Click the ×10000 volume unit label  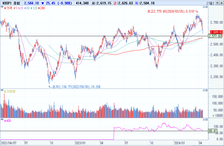pyautogui.click(x=218, y=115)
